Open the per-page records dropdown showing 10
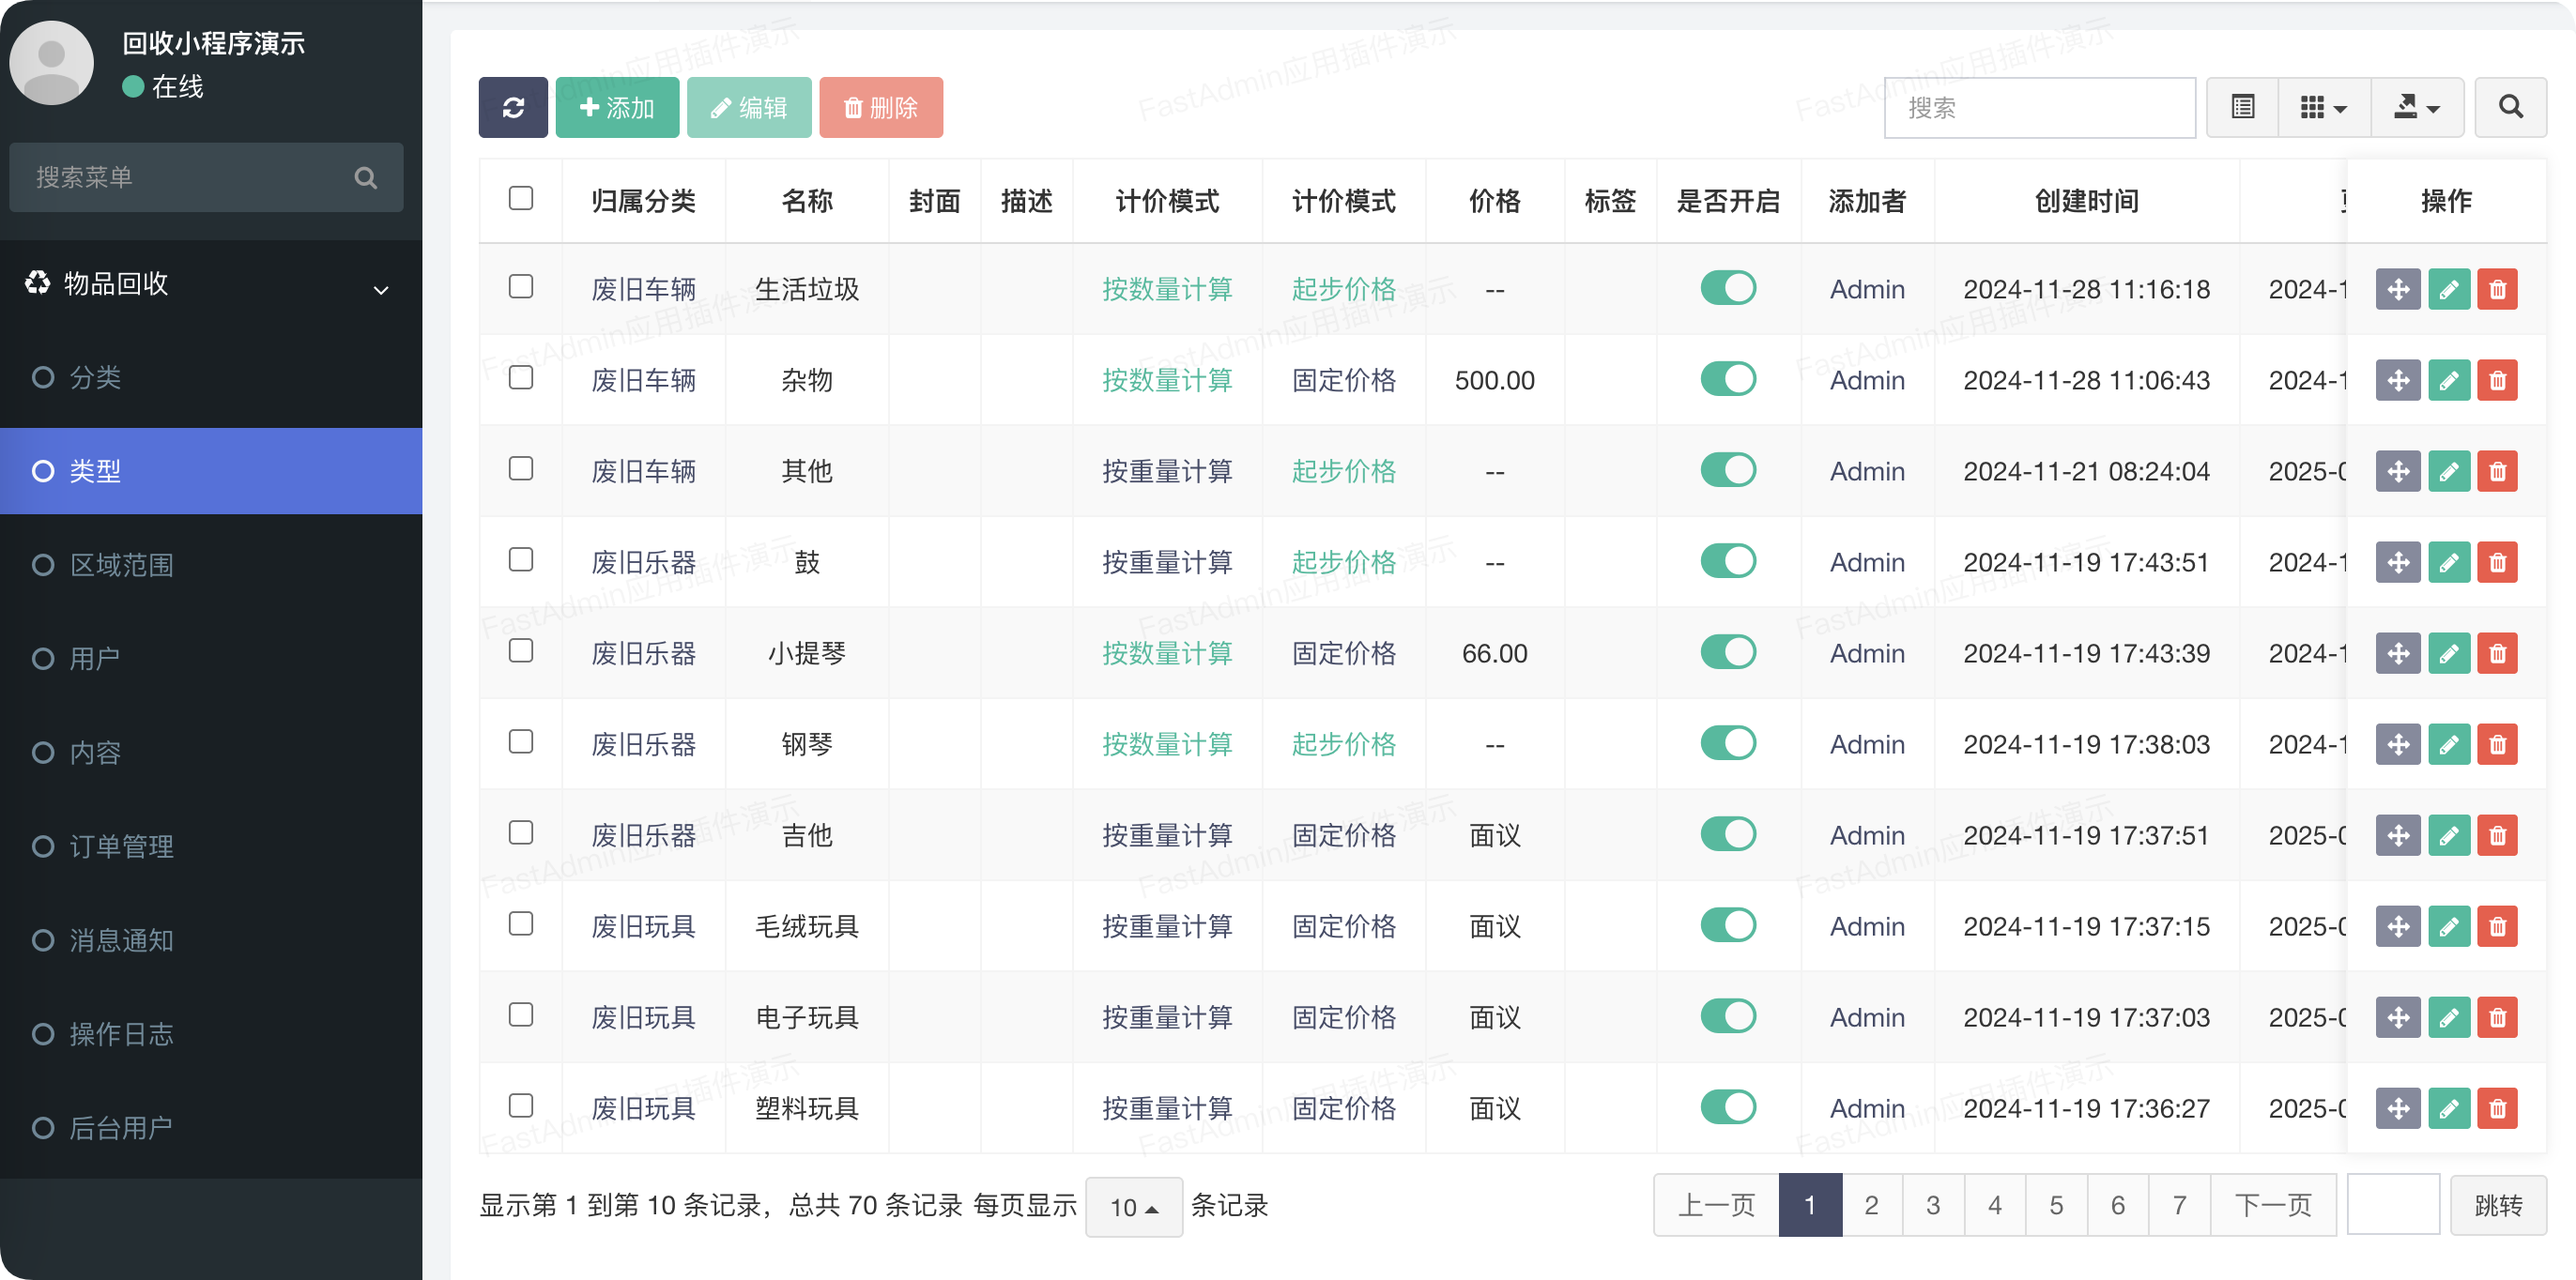 point(1134,1207)
